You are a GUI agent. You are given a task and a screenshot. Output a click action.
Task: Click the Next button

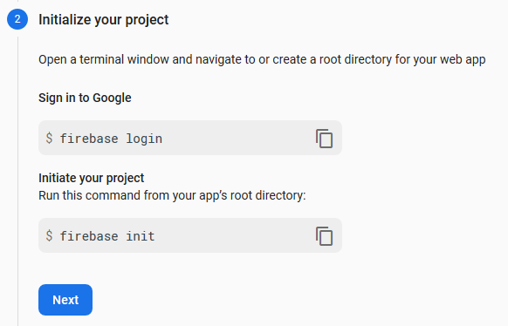pyautogui.click(x=65, y=300)
